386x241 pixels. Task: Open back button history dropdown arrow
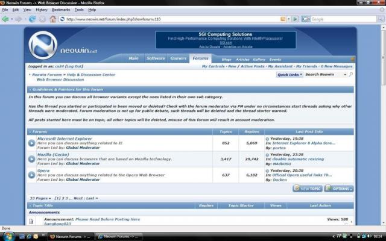click(x=11, y=19)
